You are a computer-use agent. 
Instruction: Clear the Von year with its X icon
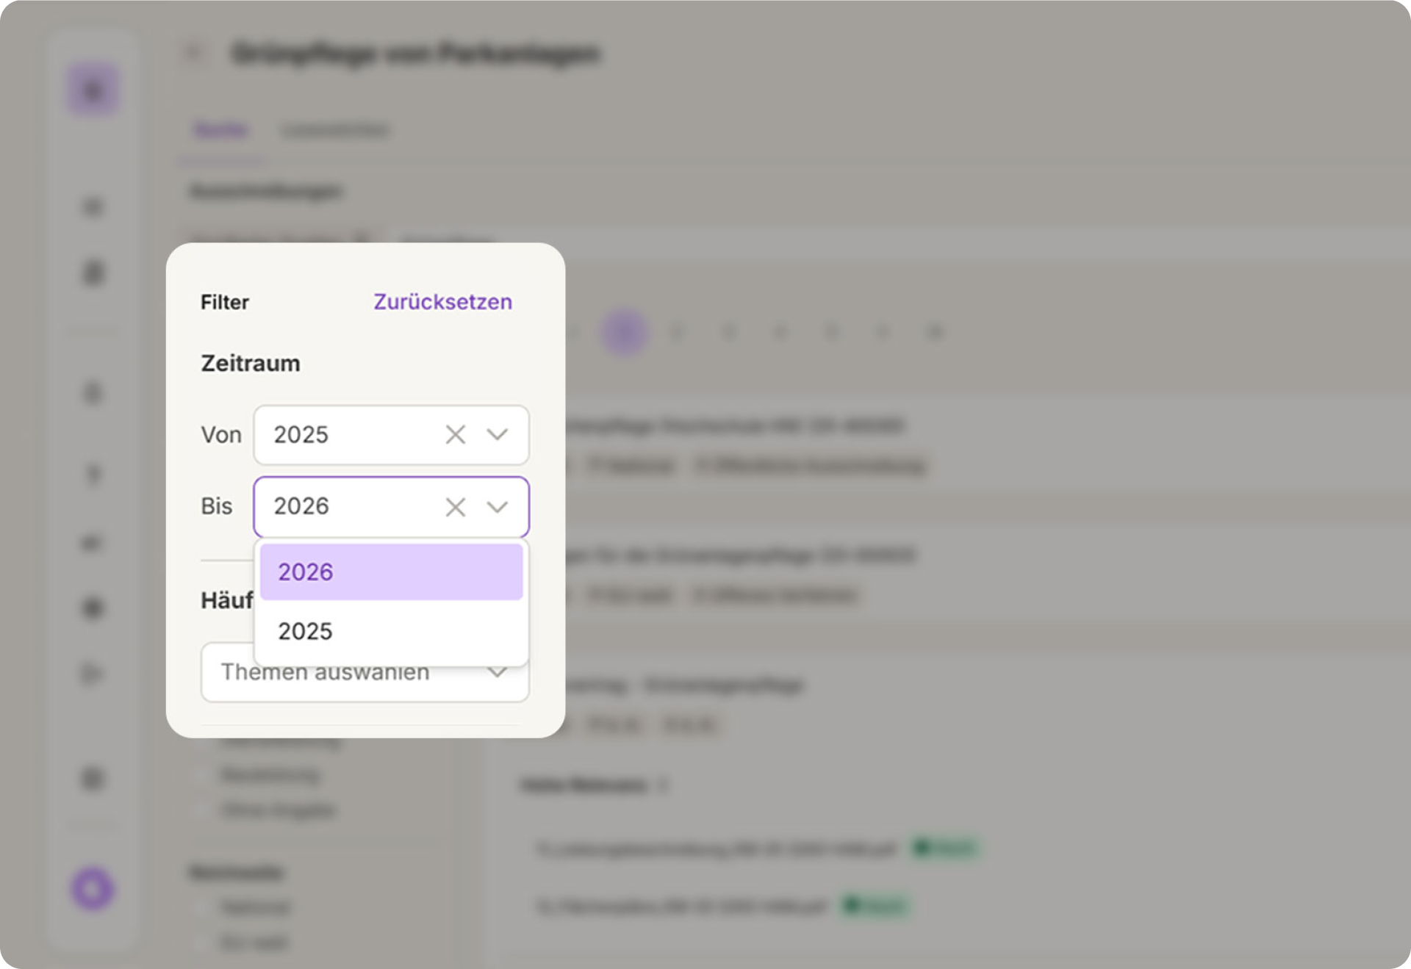point(455,435)
